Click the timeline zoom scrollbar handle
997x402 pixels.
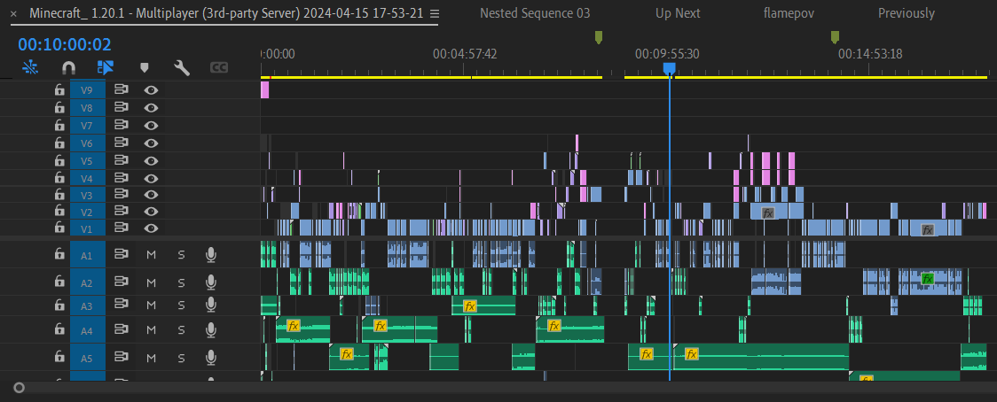point(20,388)
